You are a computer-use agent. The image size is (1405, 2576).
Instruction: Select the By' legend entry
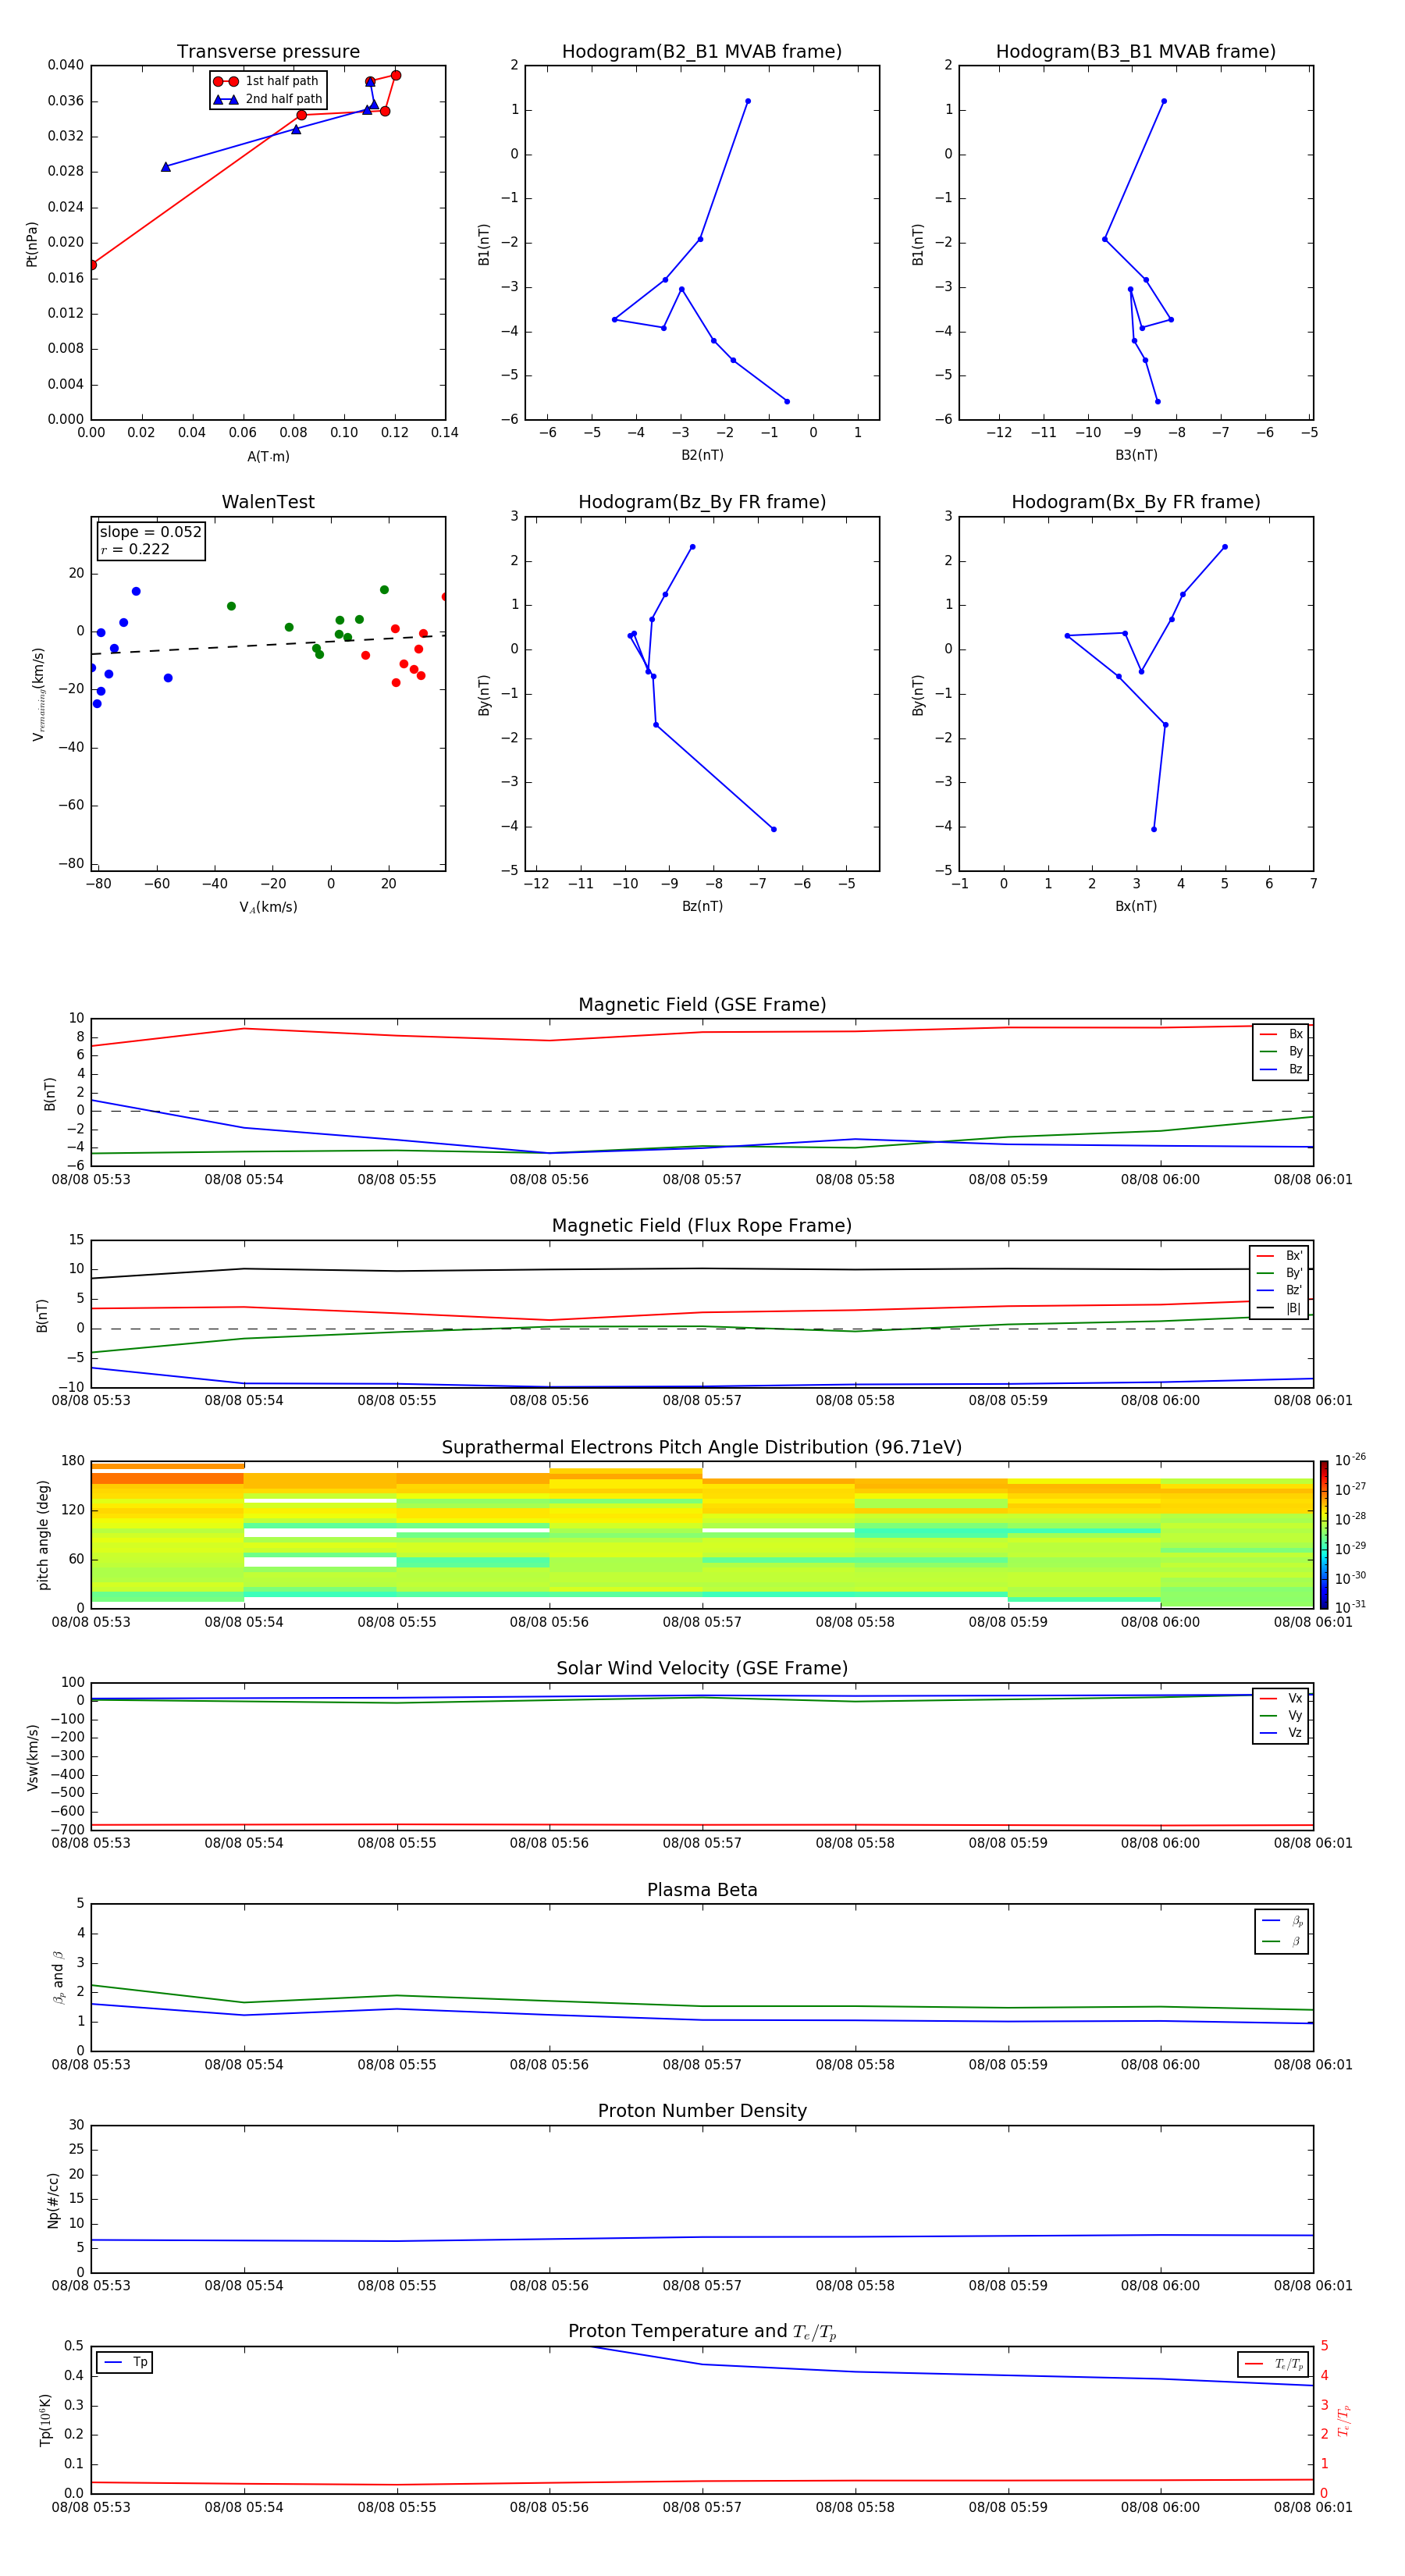click(x=1280, y=1273)
